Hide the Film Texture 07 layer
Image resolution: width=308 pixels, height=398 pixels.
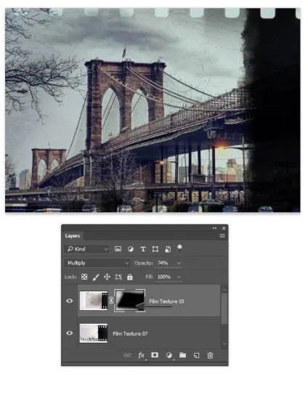69,333
